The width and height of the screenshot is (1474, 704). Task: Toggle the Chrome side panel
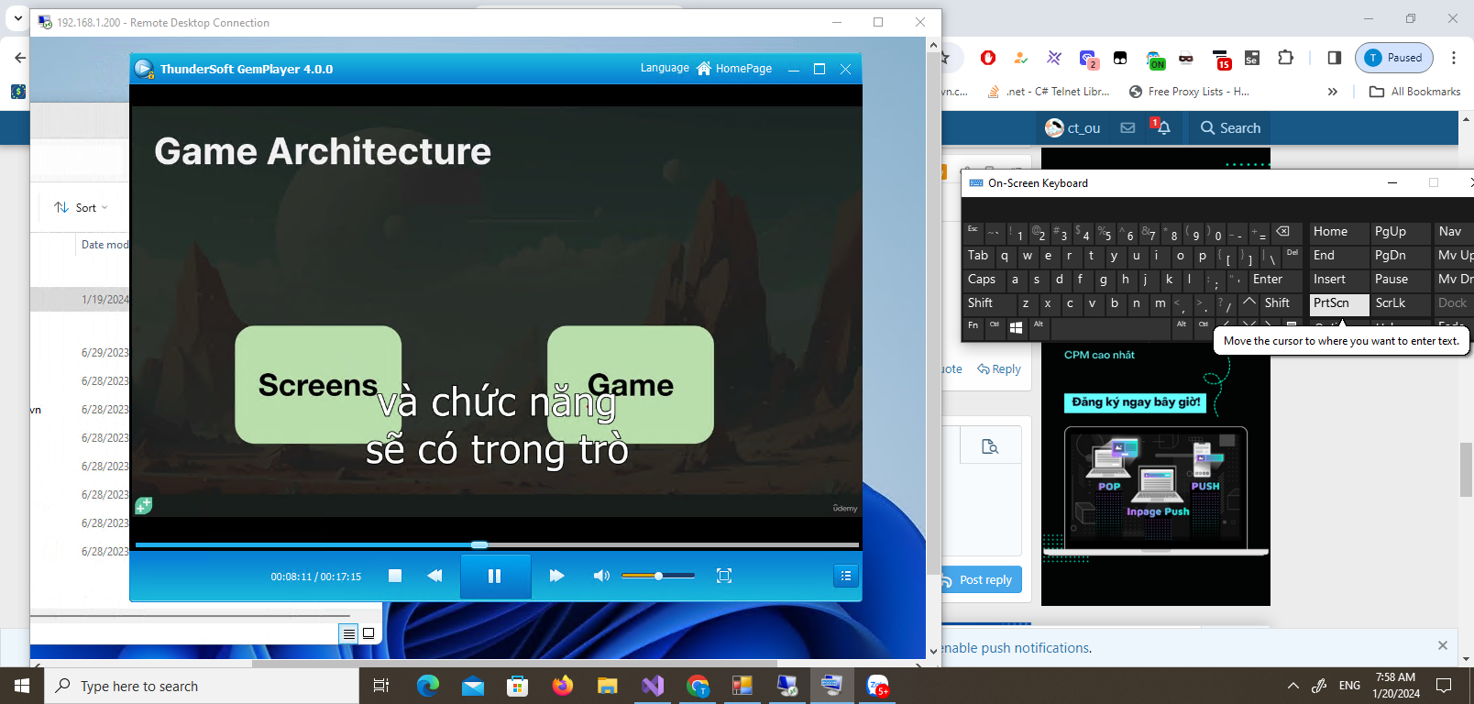click(x=1335, y=58)
